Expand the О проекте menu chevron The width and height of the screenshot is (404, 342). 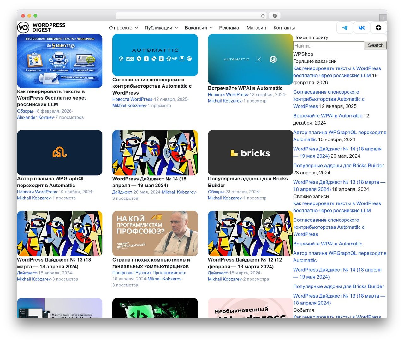click(x=136, y=28)
